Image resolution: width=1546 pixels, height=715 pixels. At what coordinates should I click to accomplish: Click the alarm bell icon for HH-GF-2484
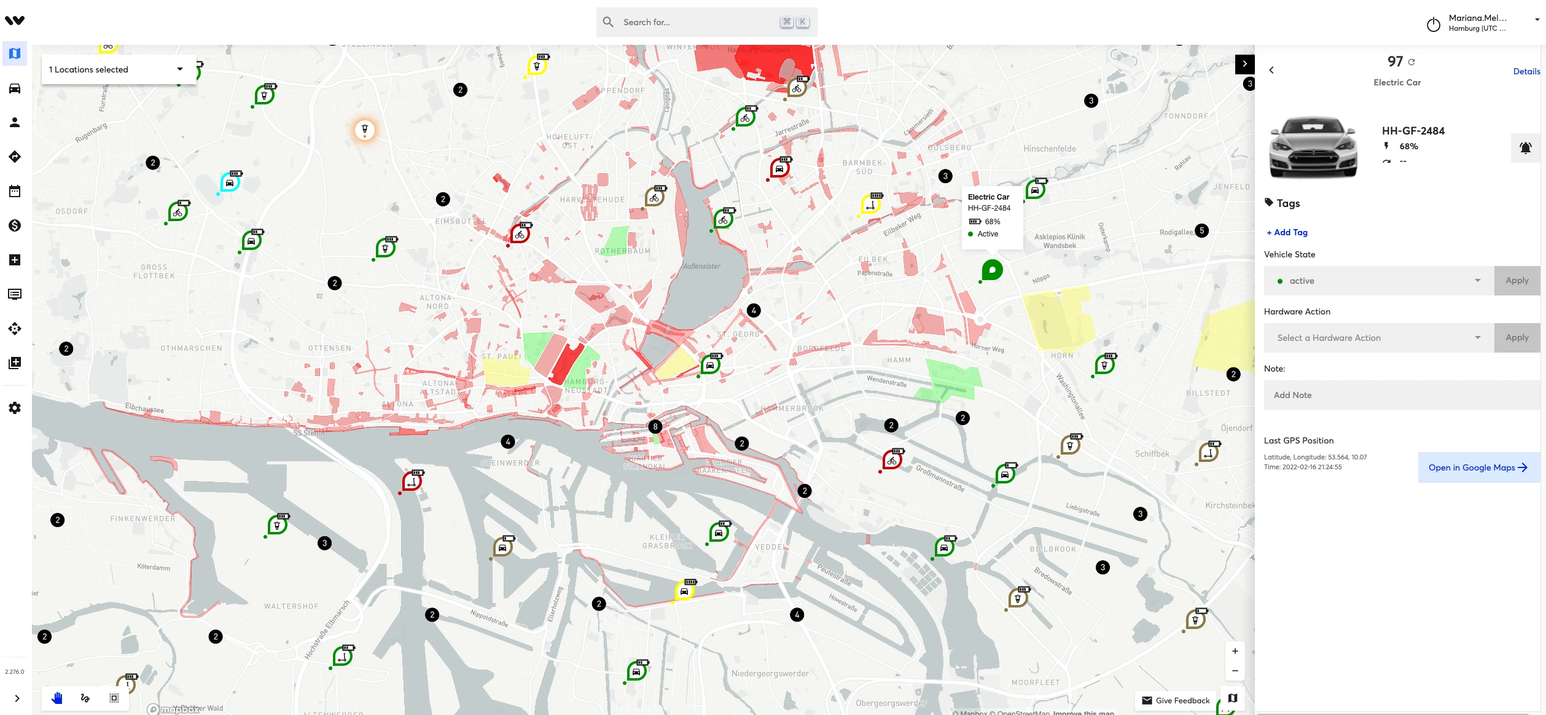coord(1525,148)
